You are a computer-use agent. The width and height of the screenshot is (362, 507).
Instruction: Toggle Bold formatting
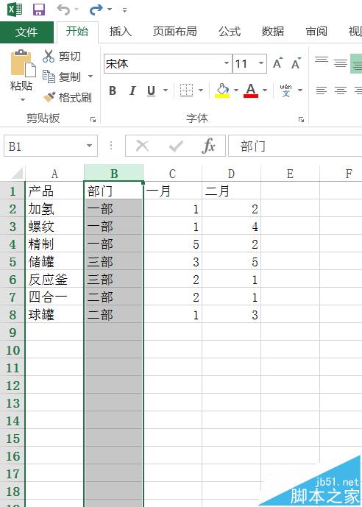pyautogui.click(x=113, y=91)
